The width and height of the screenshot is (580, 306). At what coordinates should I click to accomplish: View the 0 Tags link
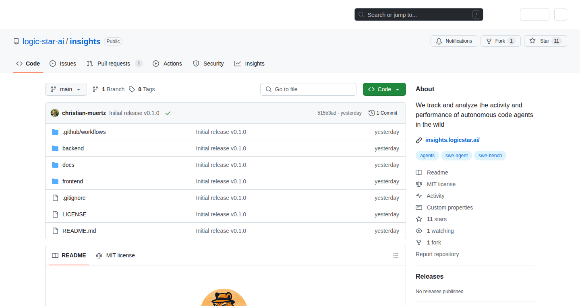tap(142, 89)
